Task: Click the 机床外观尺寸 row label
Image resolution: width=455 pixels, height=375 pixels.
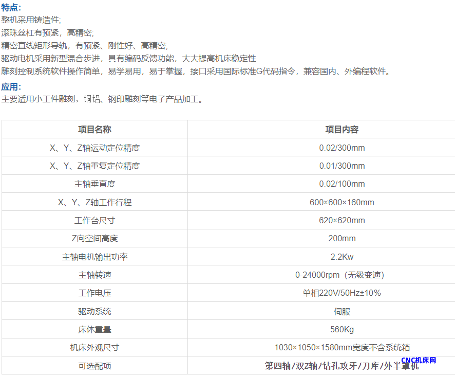Action: point(94,347)
